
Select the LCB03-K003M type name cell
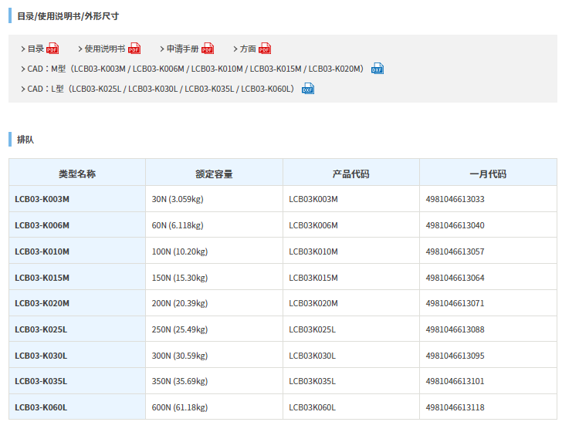coord(77,199)
